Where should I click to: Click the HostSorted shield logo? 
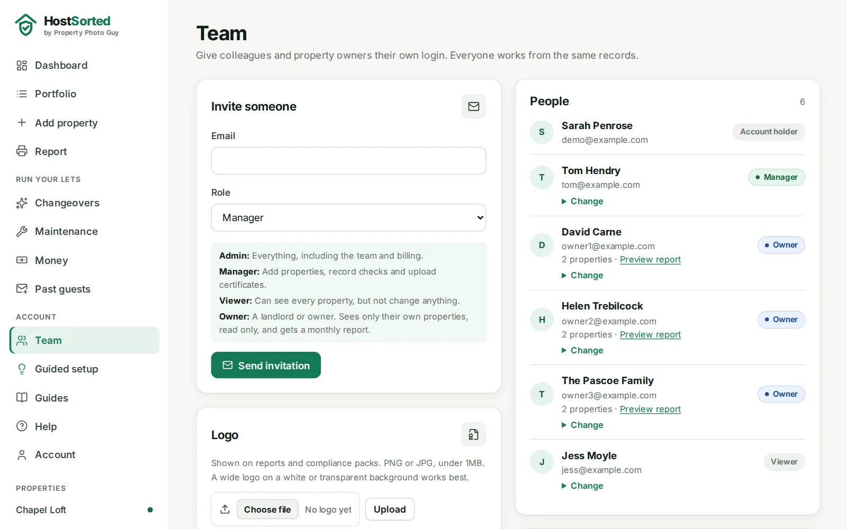click(25, 25)
